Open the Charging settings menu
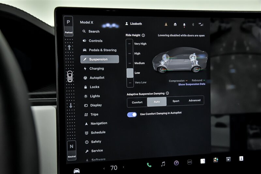Screen dimensions: 261x174 pyautogui.click(x=96, y=69)
